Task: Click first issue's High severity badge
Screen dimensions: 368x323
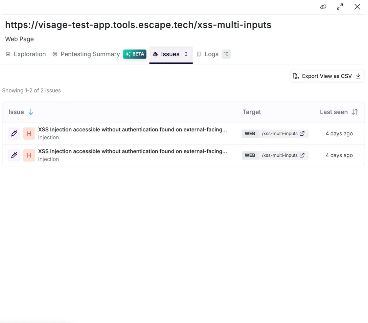Action: tap(29, 133)
